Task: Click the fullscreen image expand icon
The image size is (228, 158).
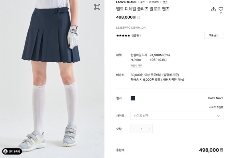Action: (x=97, y=7)
